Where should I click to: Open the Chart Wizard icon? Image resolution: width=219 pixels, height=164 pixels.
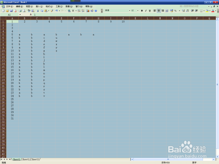pyautogui.click(x=88, y=11)
